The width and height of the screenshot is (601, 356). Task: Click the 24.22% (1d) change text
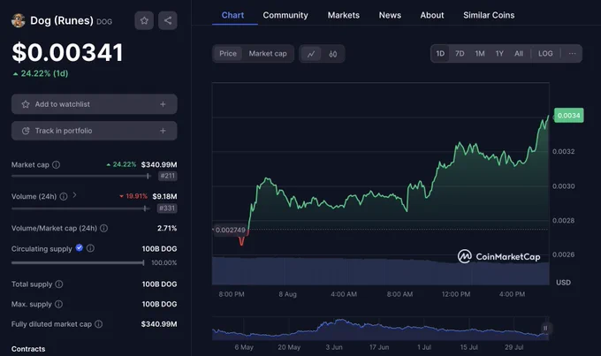click(x=41, y=73)
